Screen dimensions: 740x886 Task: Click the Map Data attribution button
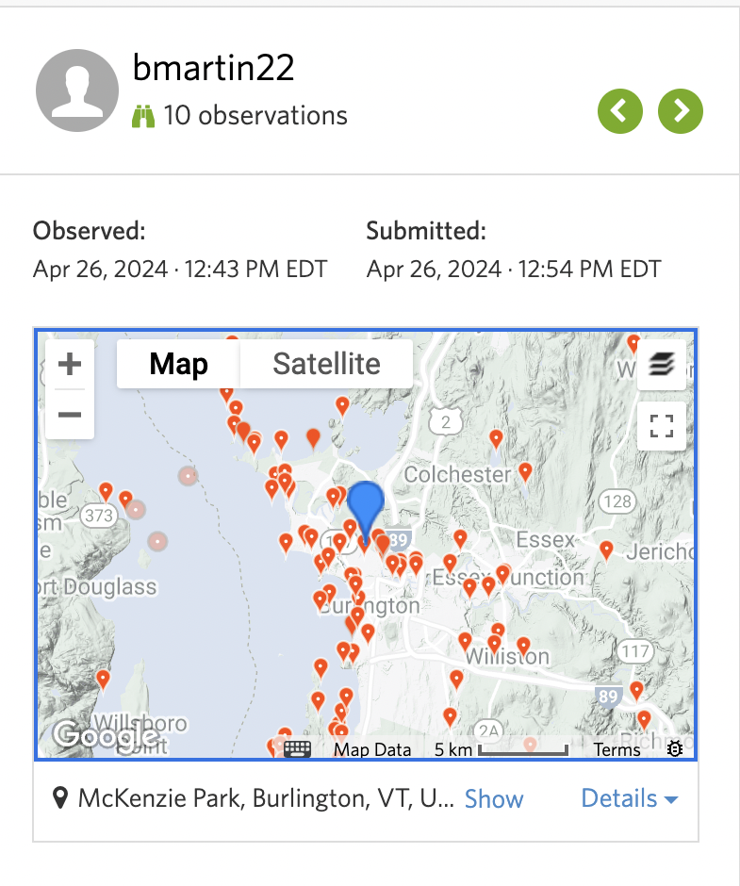[x=372, y=750]
